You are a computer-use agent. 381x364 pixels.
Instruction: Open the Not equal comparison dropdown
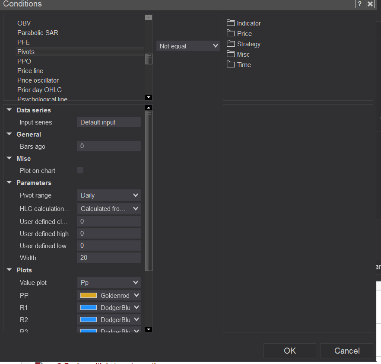pyautogui.click(x=188, y=46)
